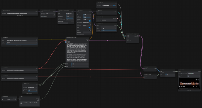Collapse the 基本スケジューラー (Basic Scheduler) node
The image size is (202, 108).
(97, 24)
